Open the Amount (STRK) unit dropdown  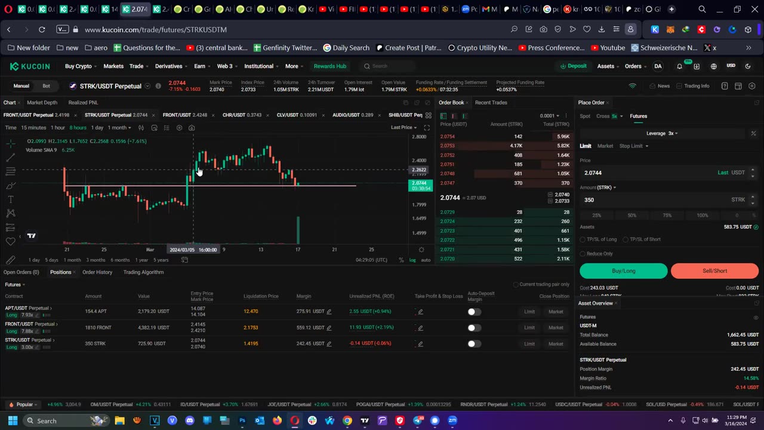click(598, 188)
